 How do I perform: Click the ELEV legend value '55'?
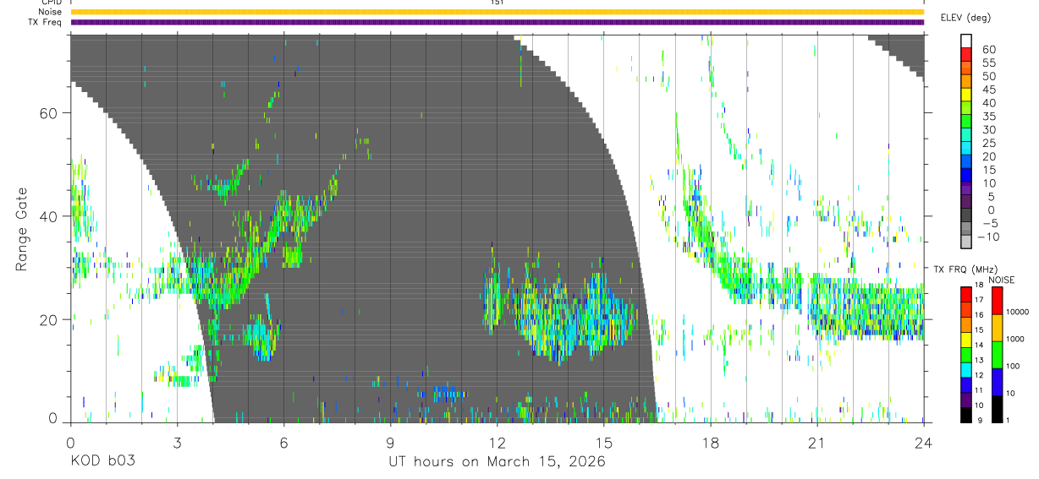(990, 63)
